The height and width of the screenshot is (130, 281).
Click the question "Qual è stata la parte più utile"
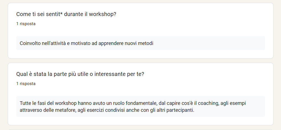[x=80, y=74]
